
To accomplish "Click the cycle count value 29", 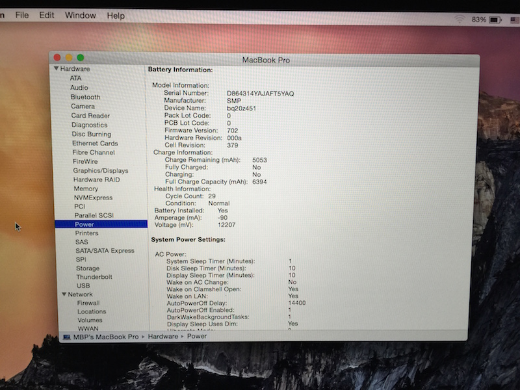I will coord(212,196).
